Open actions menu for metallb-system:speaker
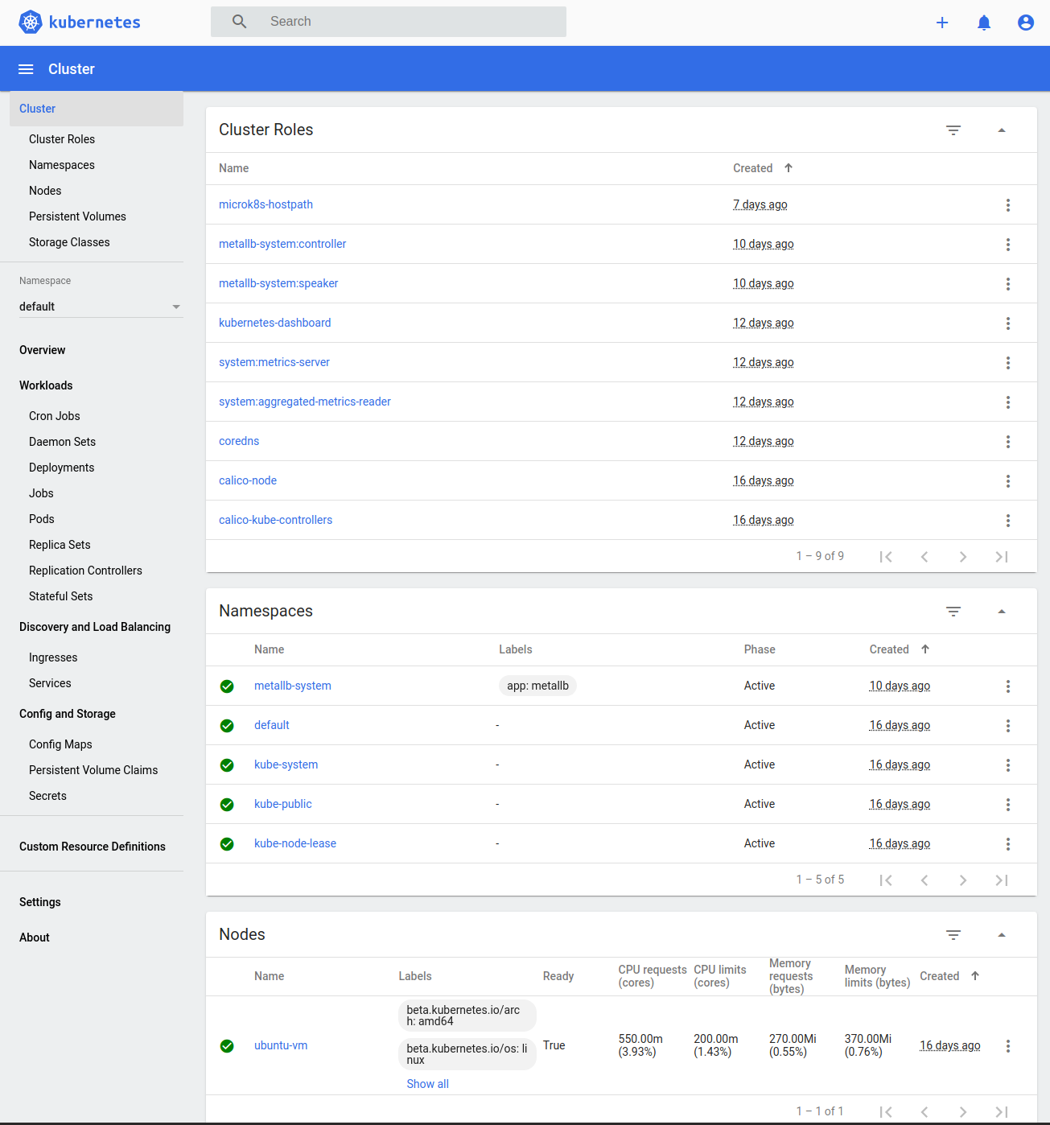 click(1008, 284)
